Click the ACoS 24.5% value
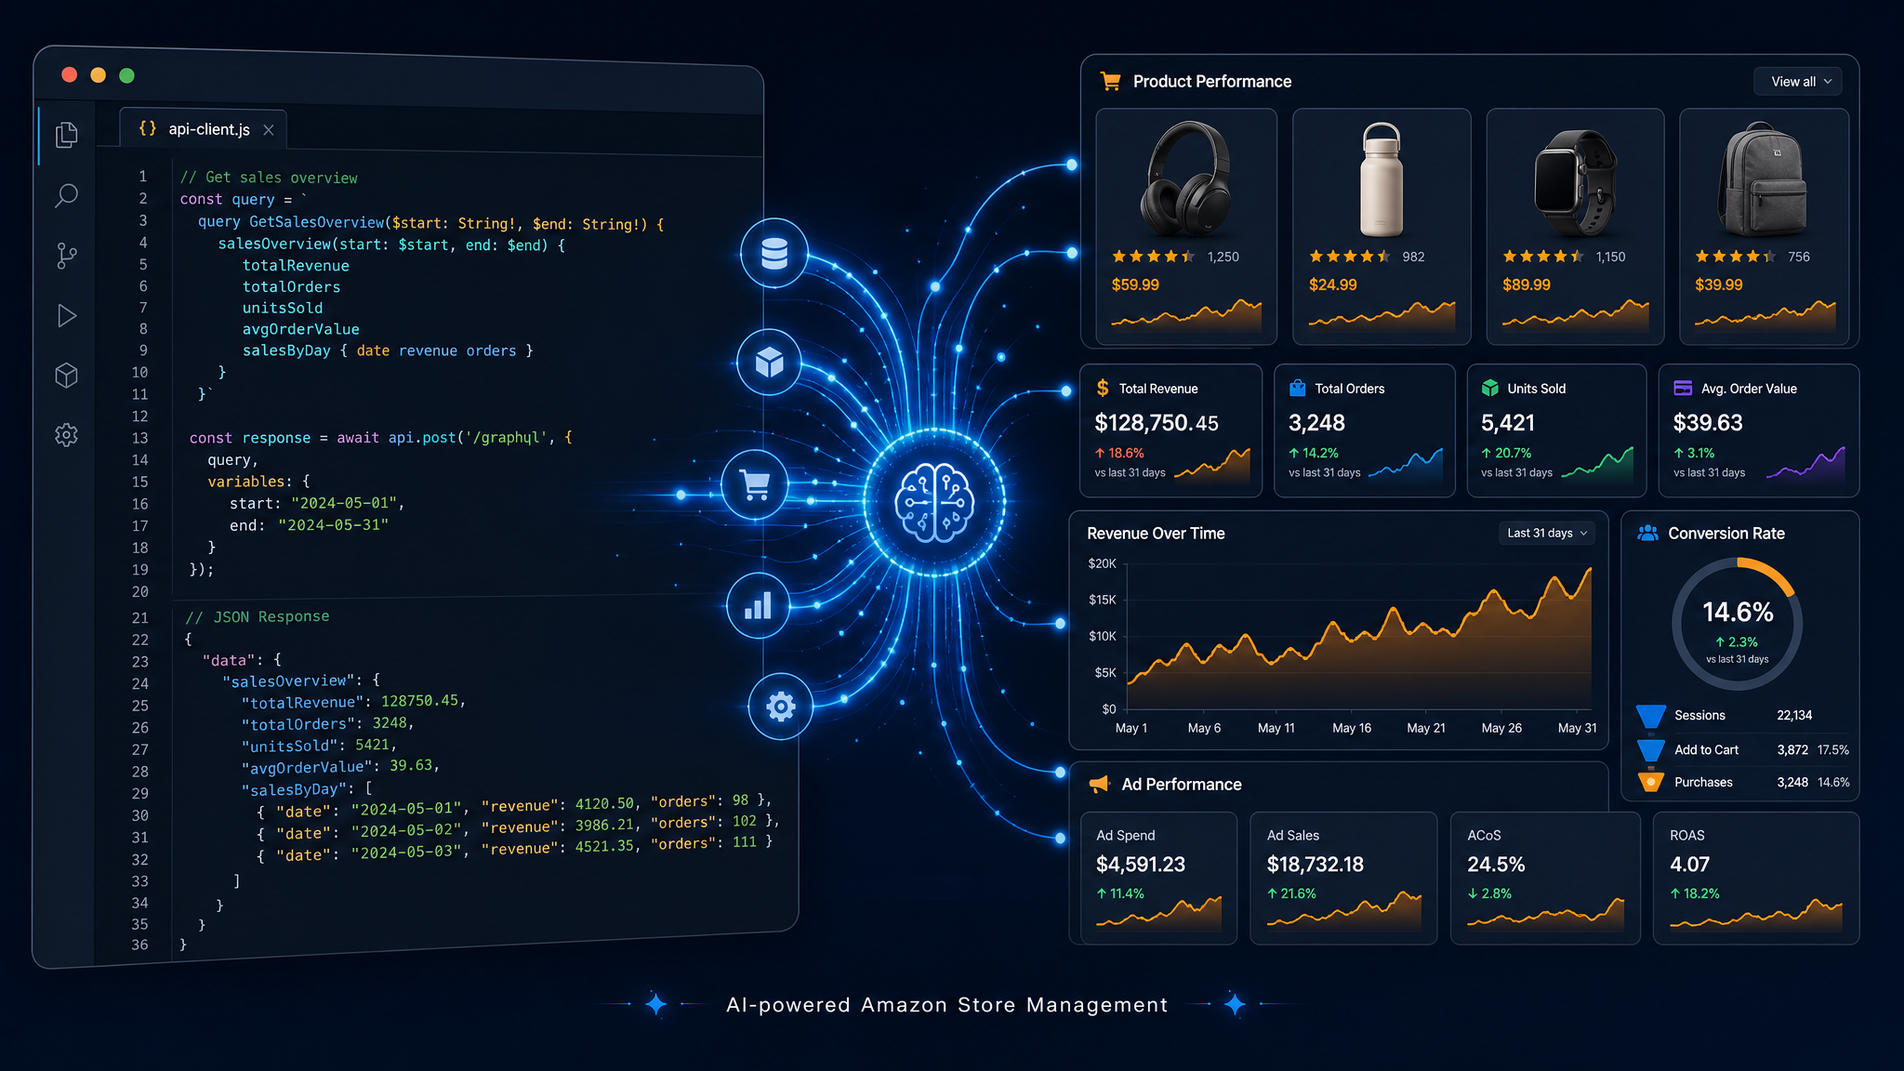1904x1071 pixels. point(1496,865)
